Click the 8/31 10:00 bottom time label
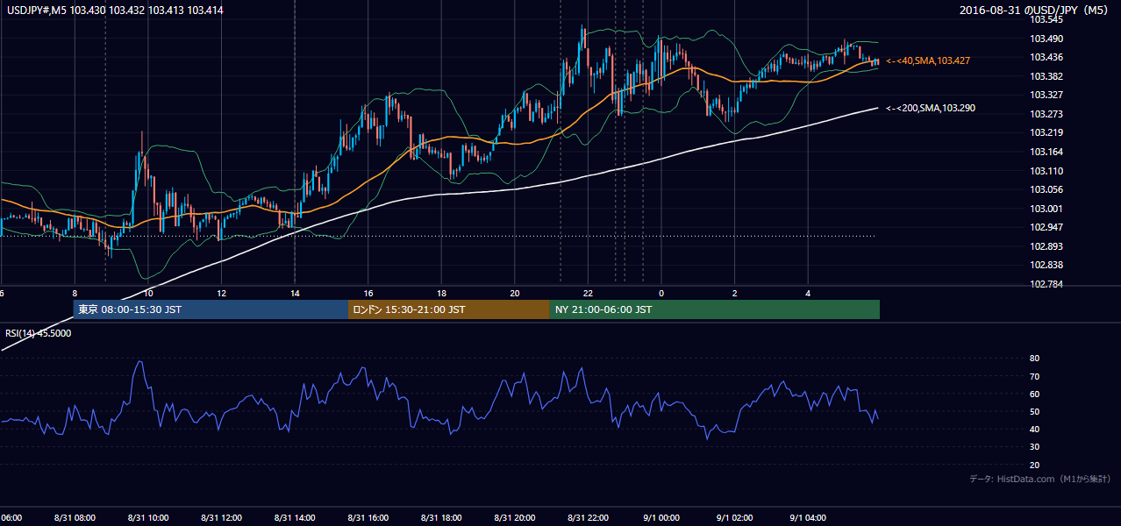1121x526 pixels. click(x=148, y=517)
